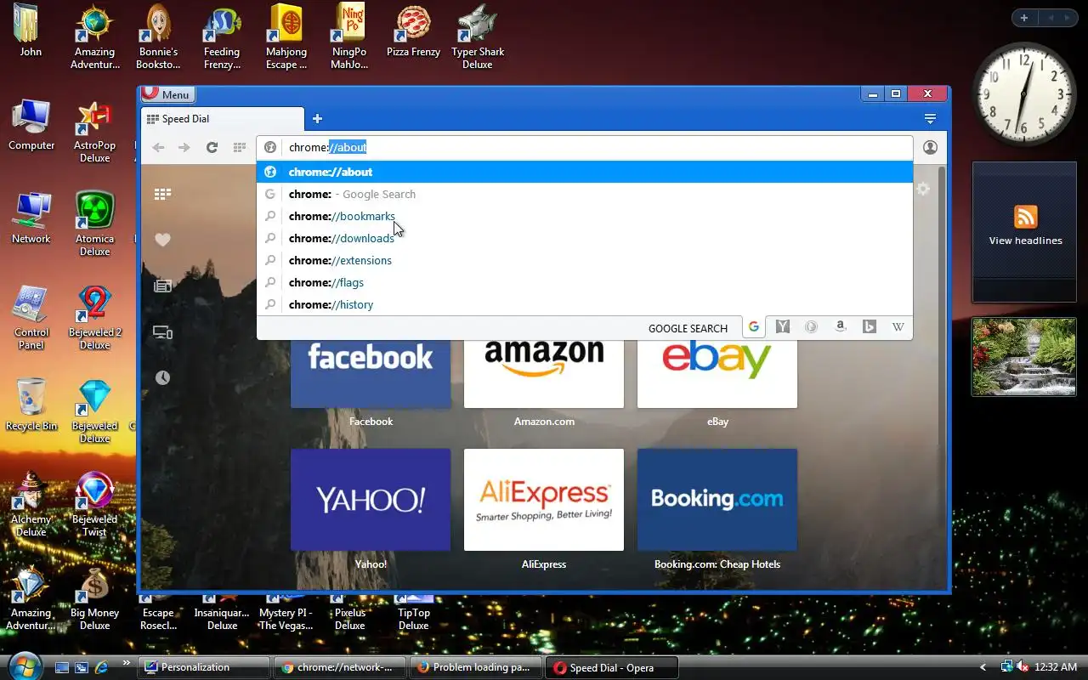Open the Yahoo! speed dial tile
This screenshot has width=1088, height=680.
[x=371, y=500]
